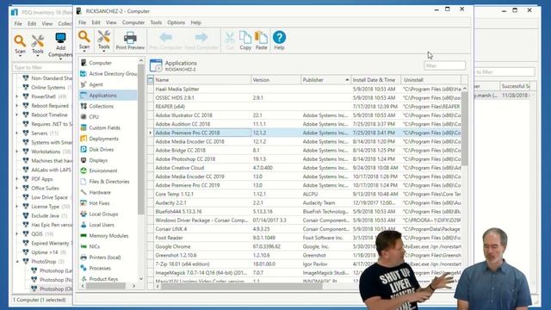Open the Scan button dropdown arrow

tap(84, 52)
